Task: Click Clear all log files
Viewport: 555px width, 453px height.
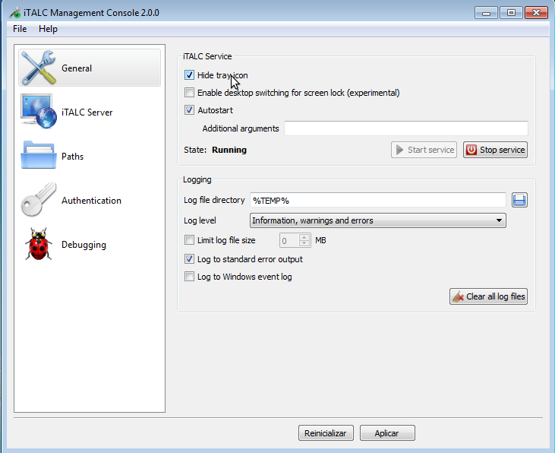Action: point(488,296)
